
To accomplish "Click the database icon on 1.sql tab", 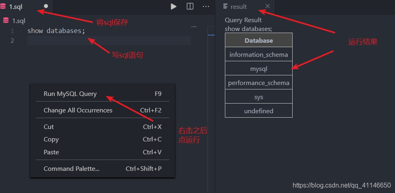I will point(3,6).
